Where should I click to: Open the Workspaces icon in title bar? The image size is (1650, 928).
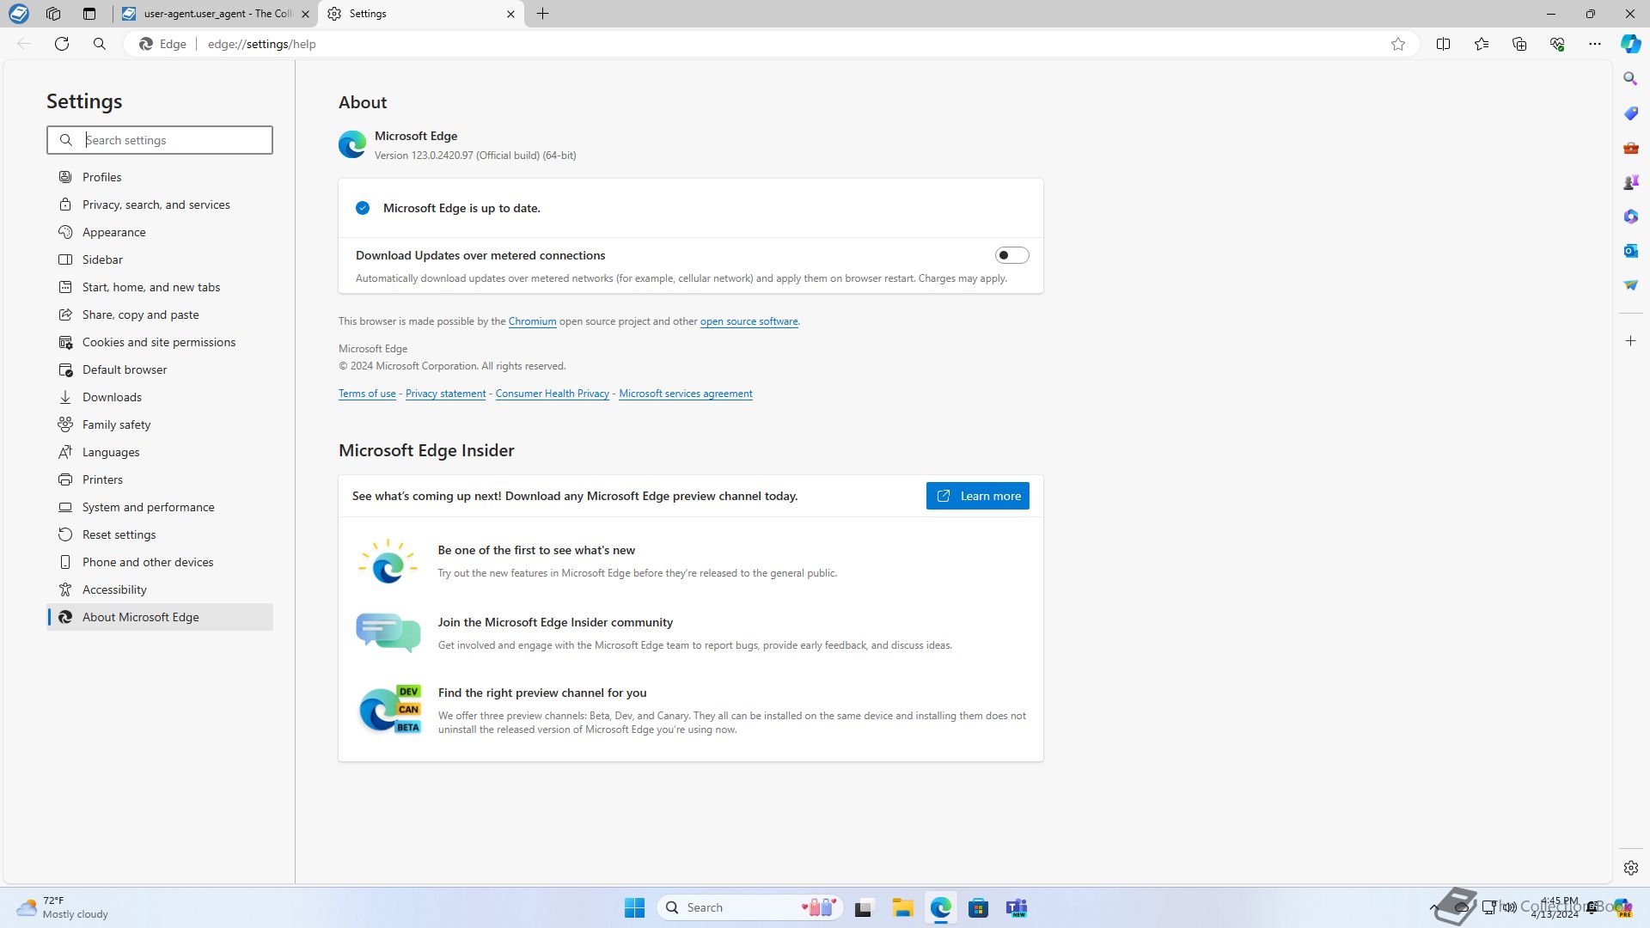[x=53, y=14]
